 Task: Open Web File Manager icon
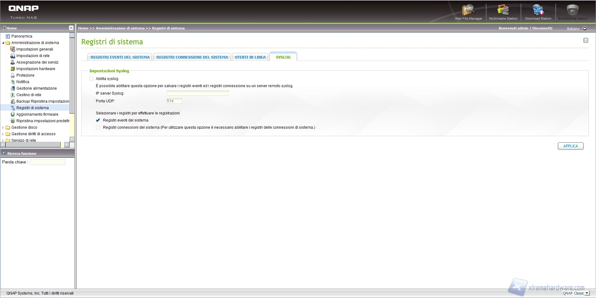pos(468,11)
